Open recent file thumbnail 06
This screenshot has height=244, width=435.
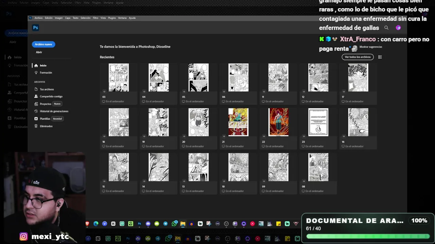[x=238, y=78]
